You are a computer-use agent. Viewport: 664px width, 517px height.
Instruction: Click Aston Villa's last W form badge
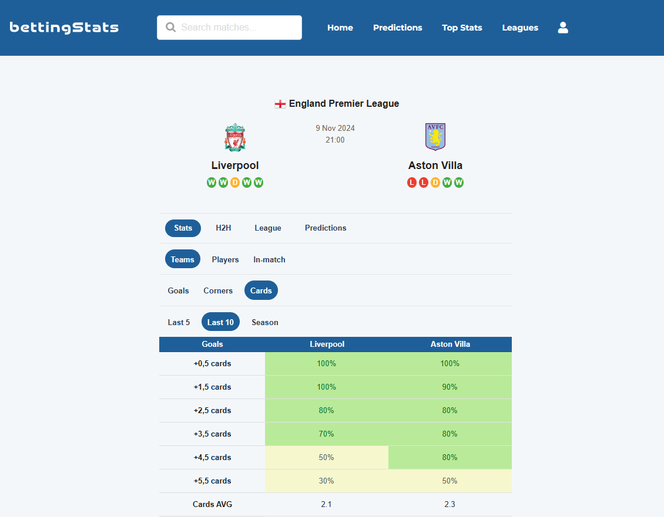tap(458, 183)
